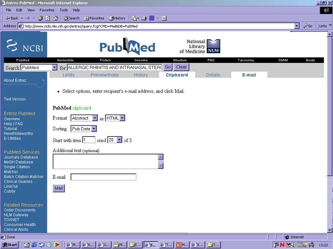Click in the E-mail address field
The image size is (333, 249).
click(x=103, y=177)
